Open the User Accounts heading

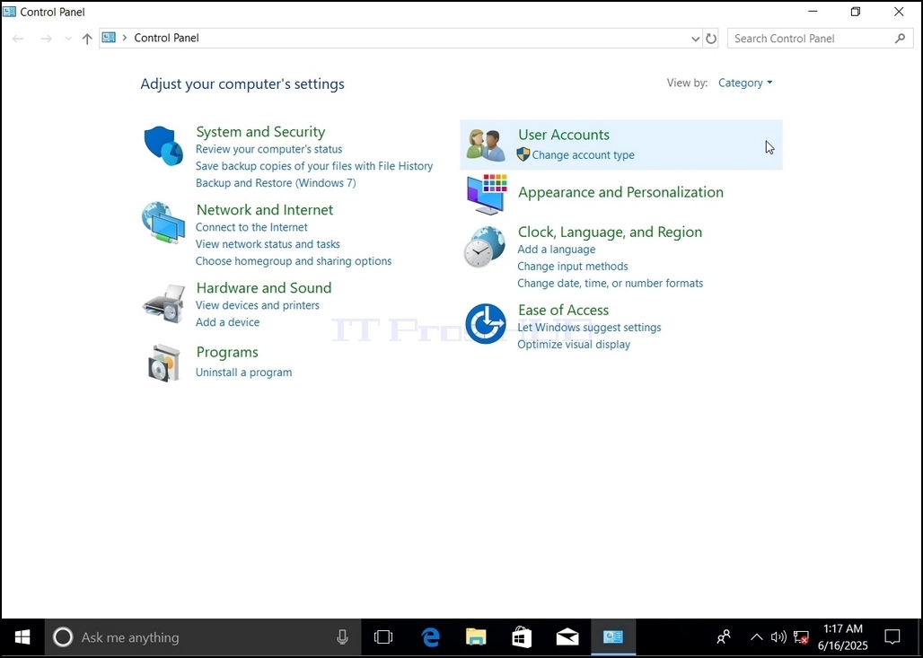[564, 135]
